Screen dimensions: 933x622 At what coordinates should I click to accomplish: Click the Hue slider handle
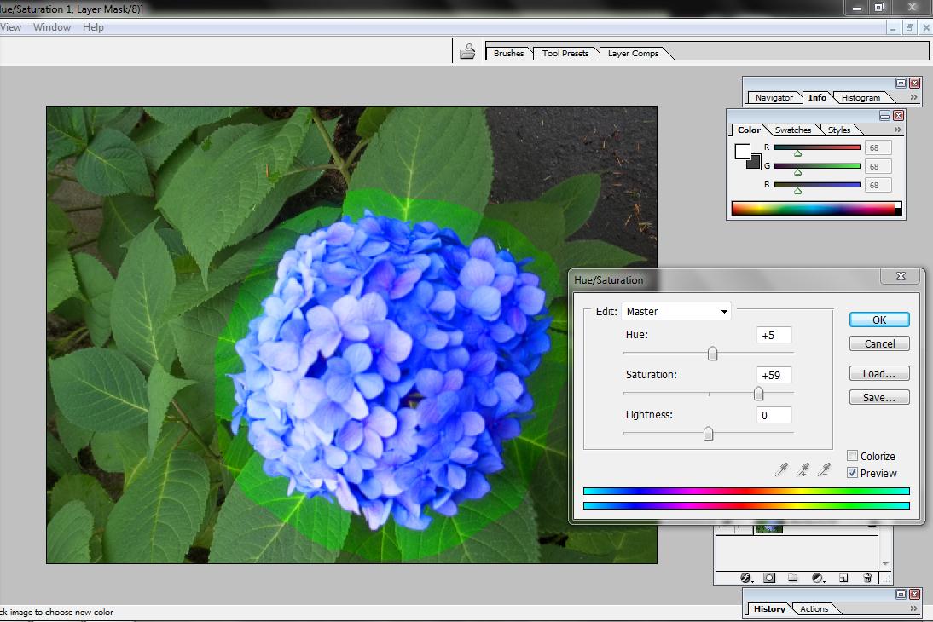click(x=712, y=354)
